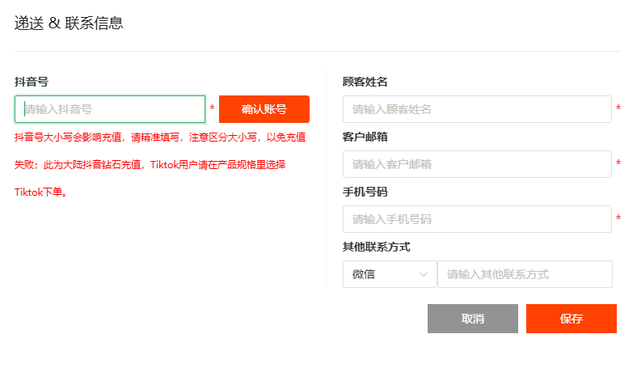Screen dimensions: 637x368
Task: Click the required asterisk beside 抖音号 field
Action: pyautogui.click(x=212, y=108)
